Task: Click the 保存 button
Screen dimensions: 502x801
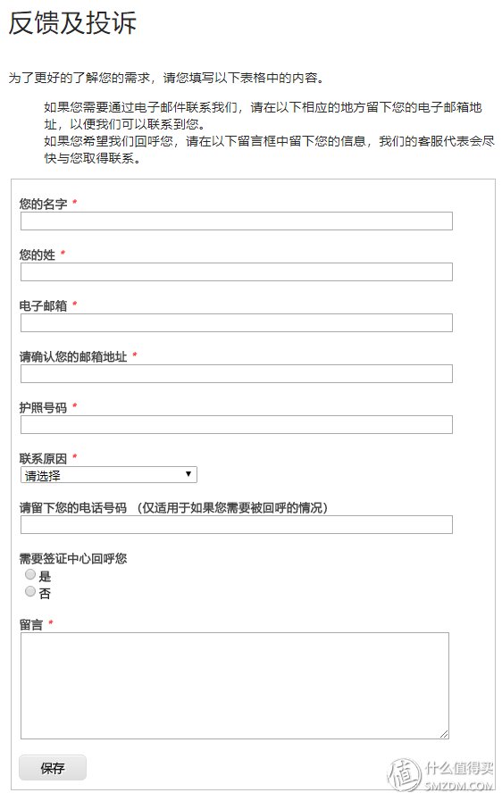Action: pos(53,768)
